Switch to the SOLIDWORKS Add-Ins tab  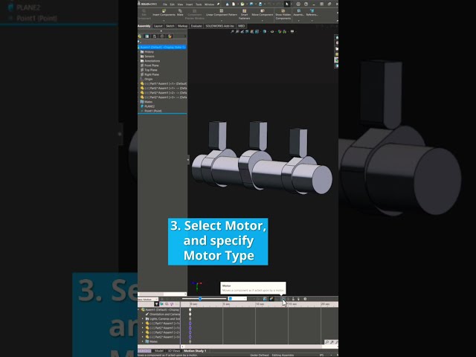[219, 26]
